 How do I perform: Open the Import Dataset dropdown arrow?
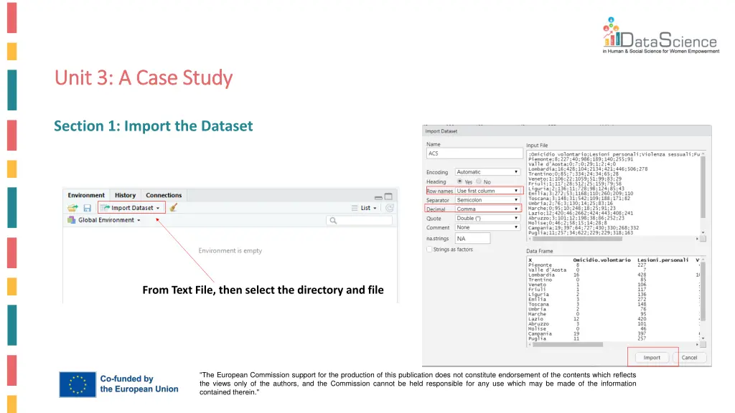tap(159, 208)
